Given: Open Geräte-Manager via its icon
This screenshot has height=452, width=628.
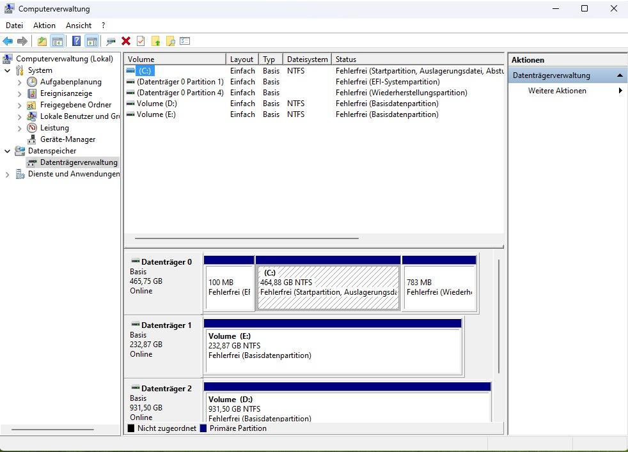Looking at the screenshot, I should tap(31, 139).
